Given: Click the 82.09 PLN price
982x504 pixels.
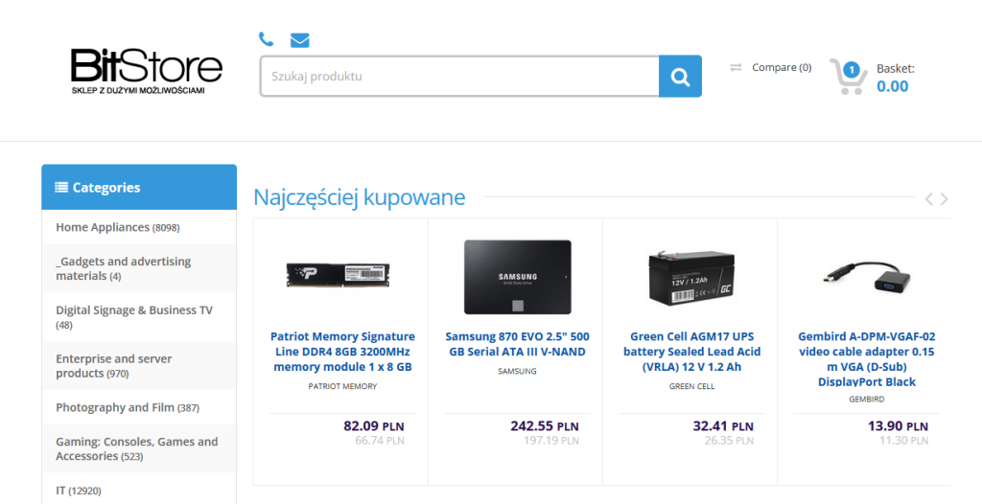Looking at the screenshot, I should 374,426.
